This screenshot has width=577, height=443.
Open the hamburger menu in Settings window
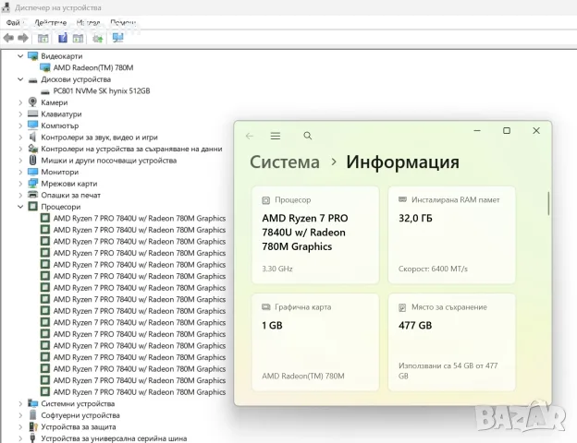pos(276,136)
